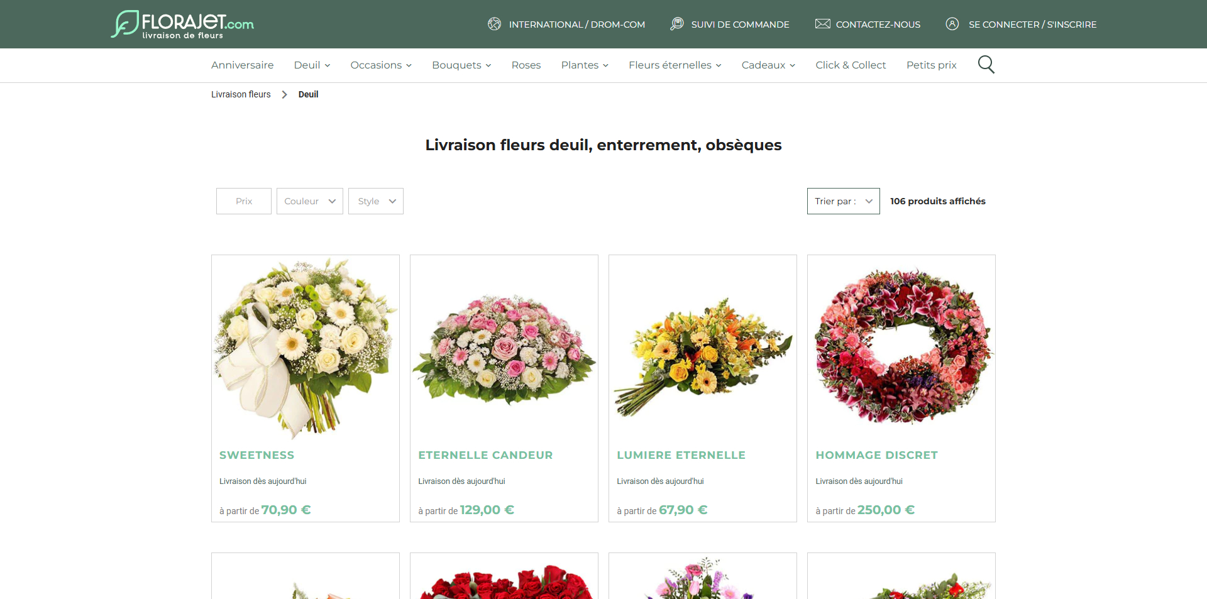1207x599 pixels.
Task: Expand the Deuil menu
Action: (x=312, y=65)
